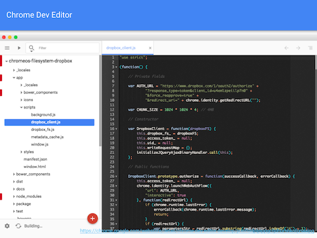Fold code at line 26
Viewport: 317px width, 238px height.
click(116, 177)
